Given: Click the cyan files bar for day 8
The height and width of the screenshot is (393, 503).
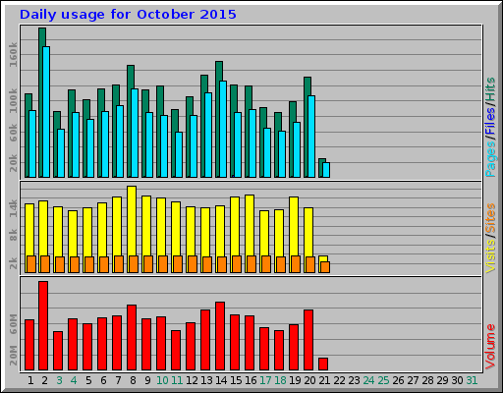Looking at the screenshot, I should point(135,133).
